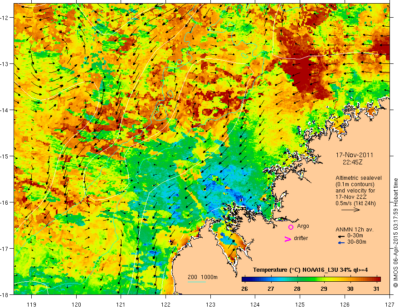399x308 pixels.
Task: Click the -15 latitude axis label
Action: coord(5,156)
